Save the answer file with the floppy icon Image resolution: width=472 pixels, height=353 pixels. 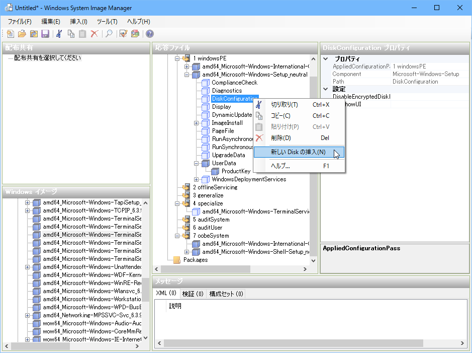(x=45, y=34)
